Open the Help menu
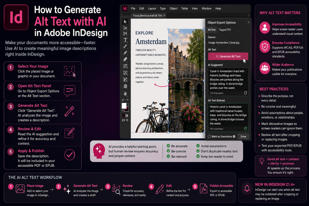Viewport: 309px width, 206px height. 218,8
